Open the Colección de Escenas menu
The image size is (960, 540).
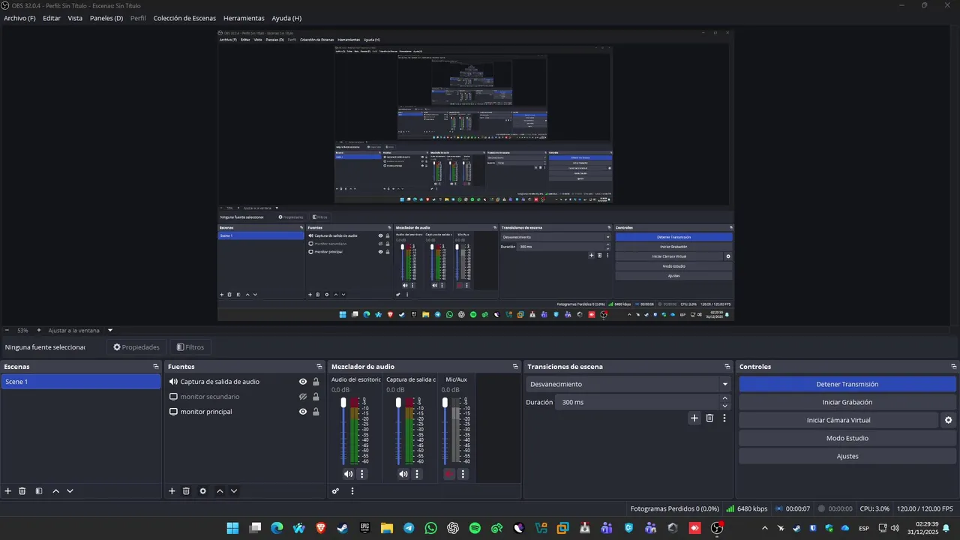184,18
